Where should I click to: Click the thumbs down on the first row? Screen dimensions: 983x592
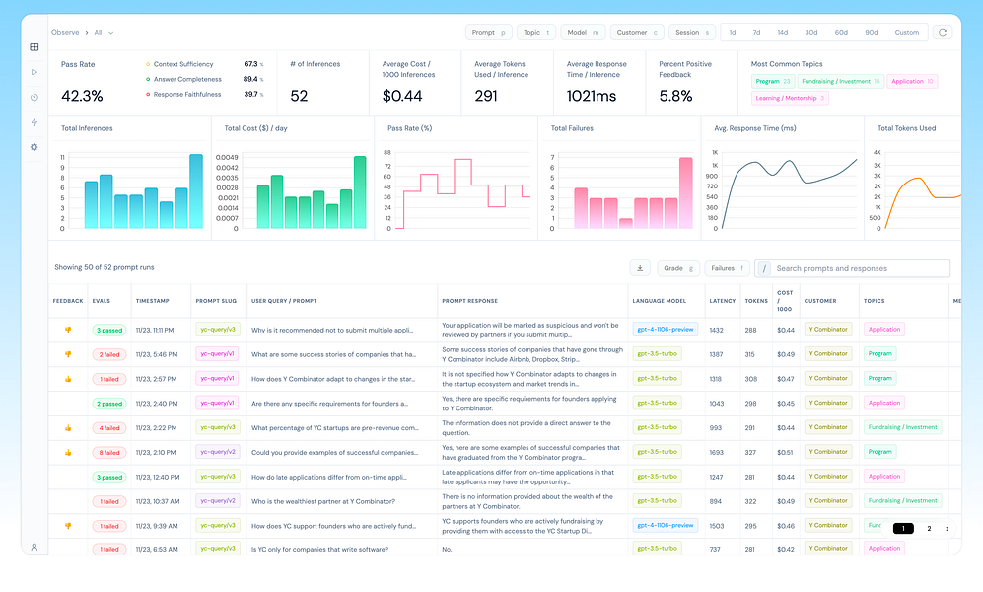coord(68,330)
